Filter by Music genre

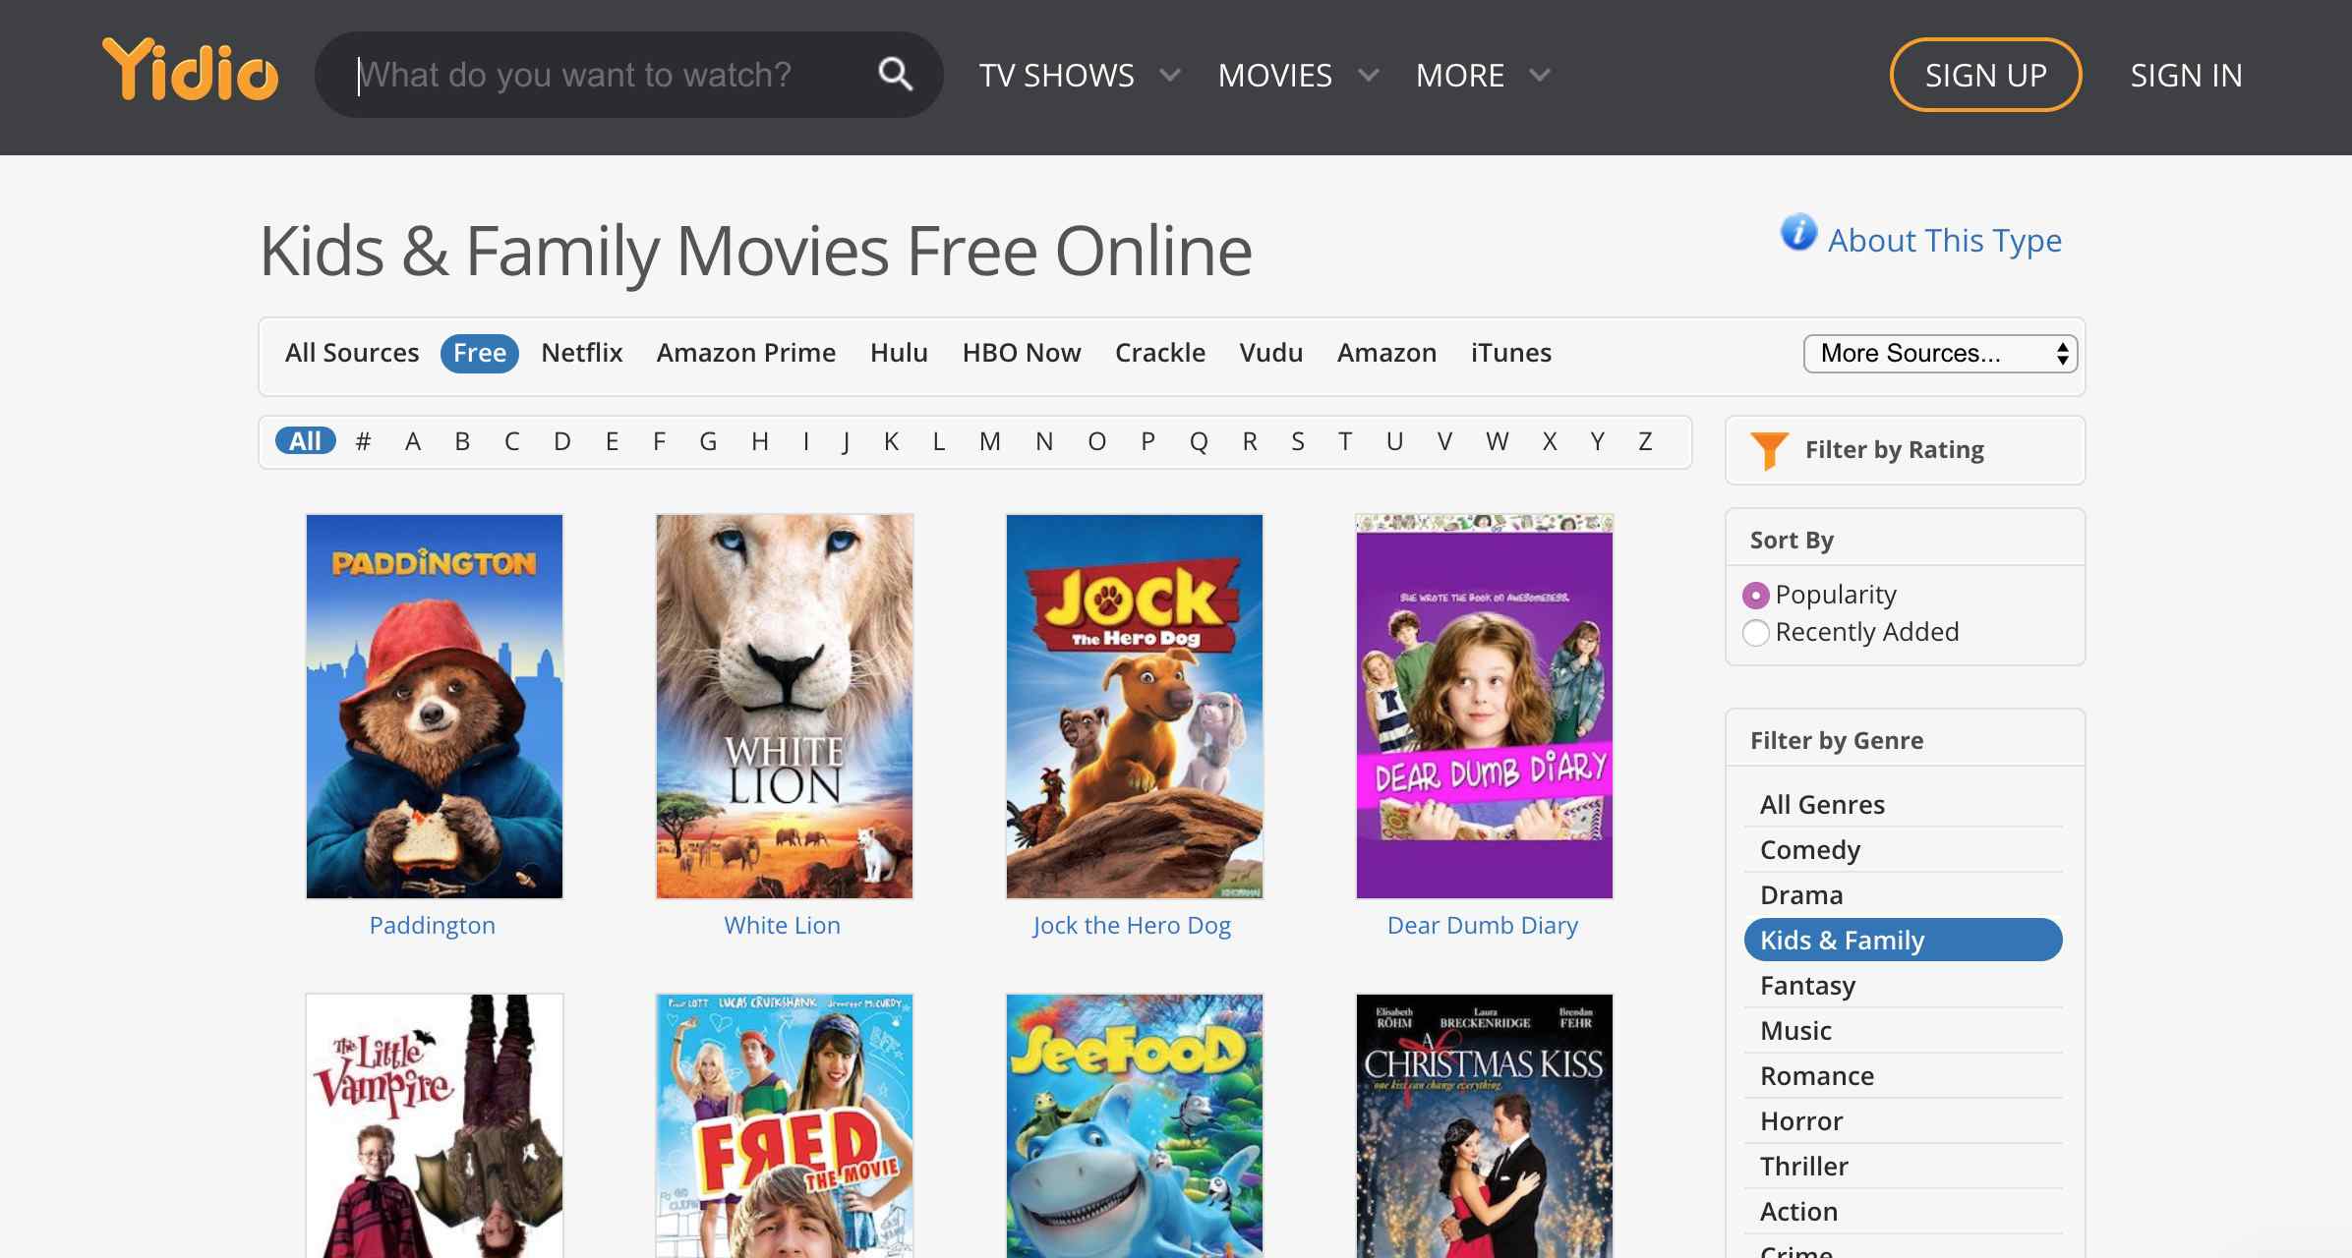click(x=1904, y=1031)
